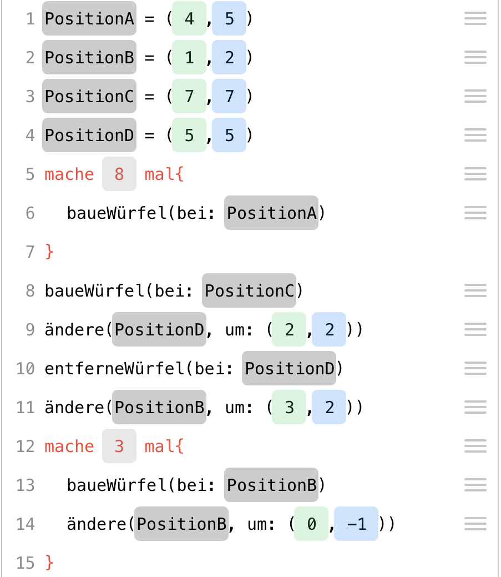Image resolution: width=501 pixels, height=577 pixels.
Task: Grab the drag handle on line 1
Action: pyautogui.click(x=475, y=18)
